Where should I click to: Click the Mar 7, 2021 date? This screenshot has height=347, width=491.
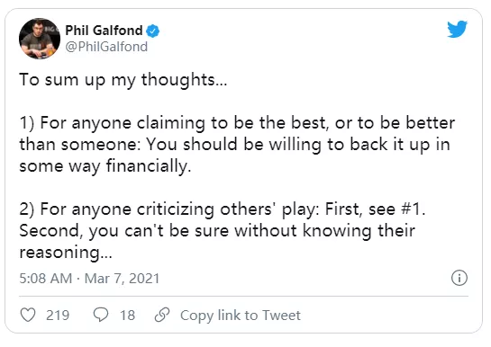[123, 279]
